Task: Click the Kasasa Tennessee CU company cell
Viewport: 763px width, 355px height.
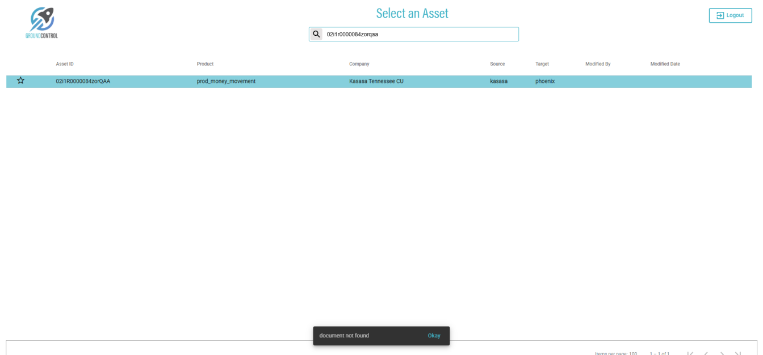Action: [x=376, y=81]
